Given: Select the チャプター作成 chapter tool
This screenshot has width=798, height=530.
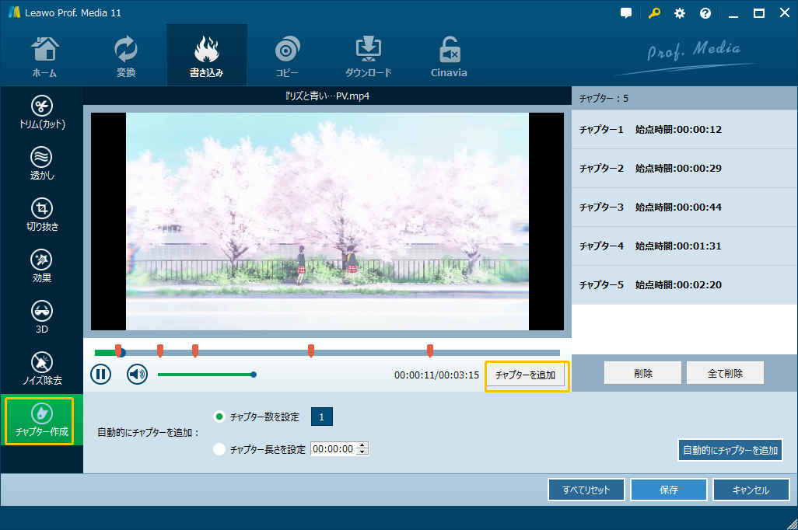Looking at the screenshot, I should pyautogui.click(x=42, y=420).
